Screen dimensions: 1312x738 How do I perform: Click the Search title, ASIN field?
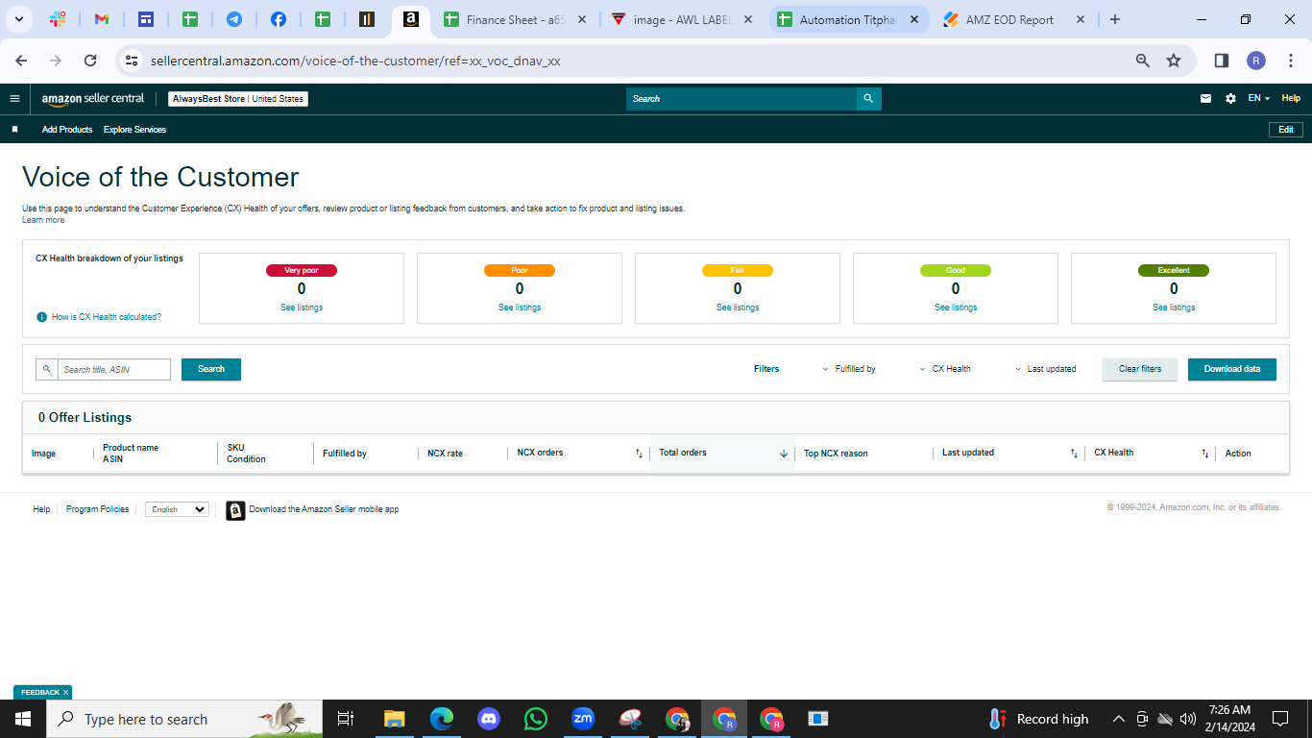113,370
